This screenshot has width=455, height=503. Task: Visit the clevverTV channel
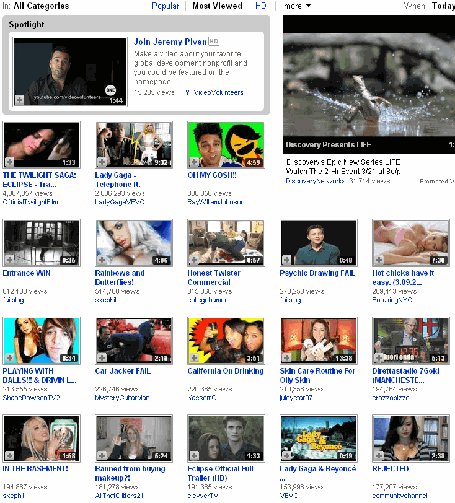click(203, 496)
